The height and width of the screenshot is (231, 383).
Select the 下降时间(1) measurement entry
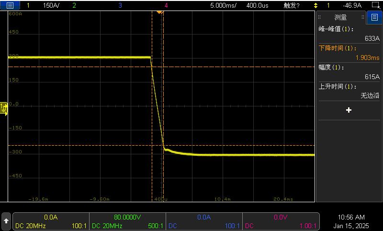pyautogui.click(x=349, y=53)
